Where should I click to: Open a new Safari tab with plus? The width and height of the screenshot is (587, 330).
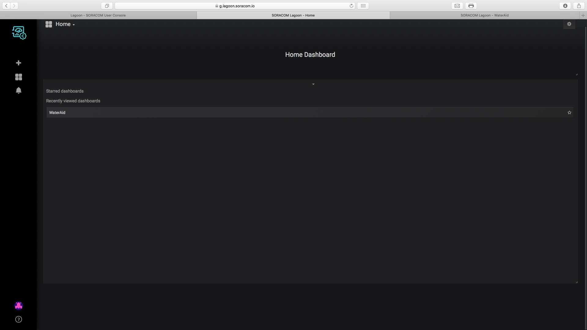tap(583, 15)
